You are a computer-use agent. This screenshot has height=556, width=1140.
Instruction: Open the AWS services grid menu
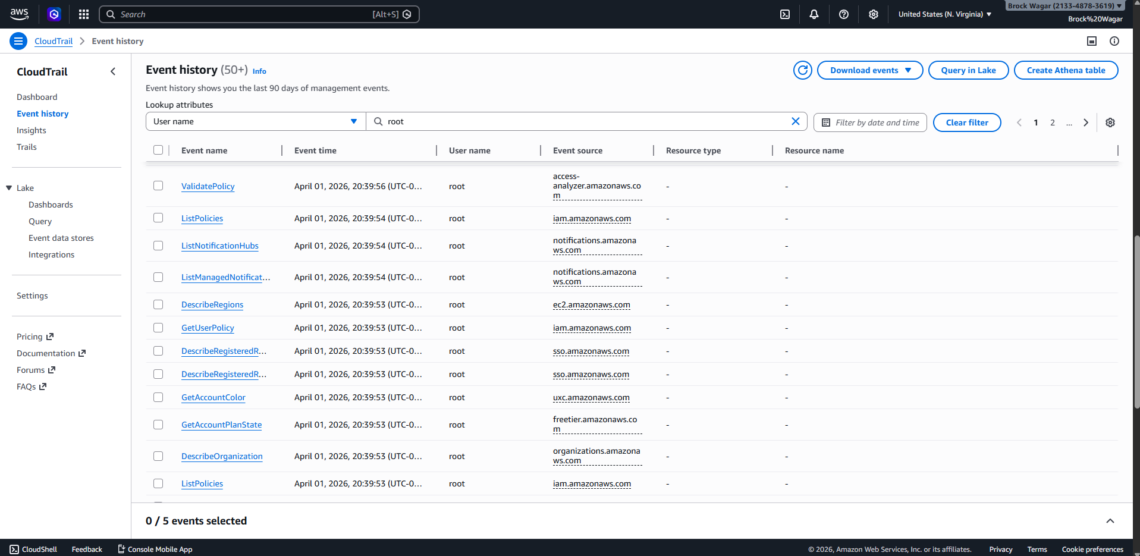pos(83,14)
